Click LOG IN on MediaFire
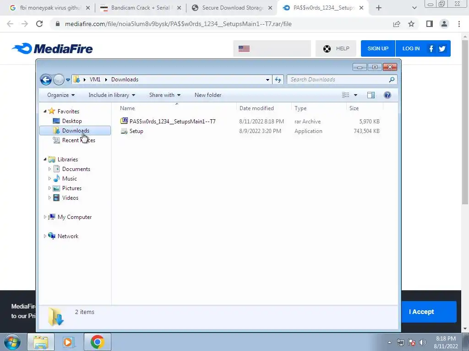469x351 pixels. pyautogui.click(x=411, y=48)
